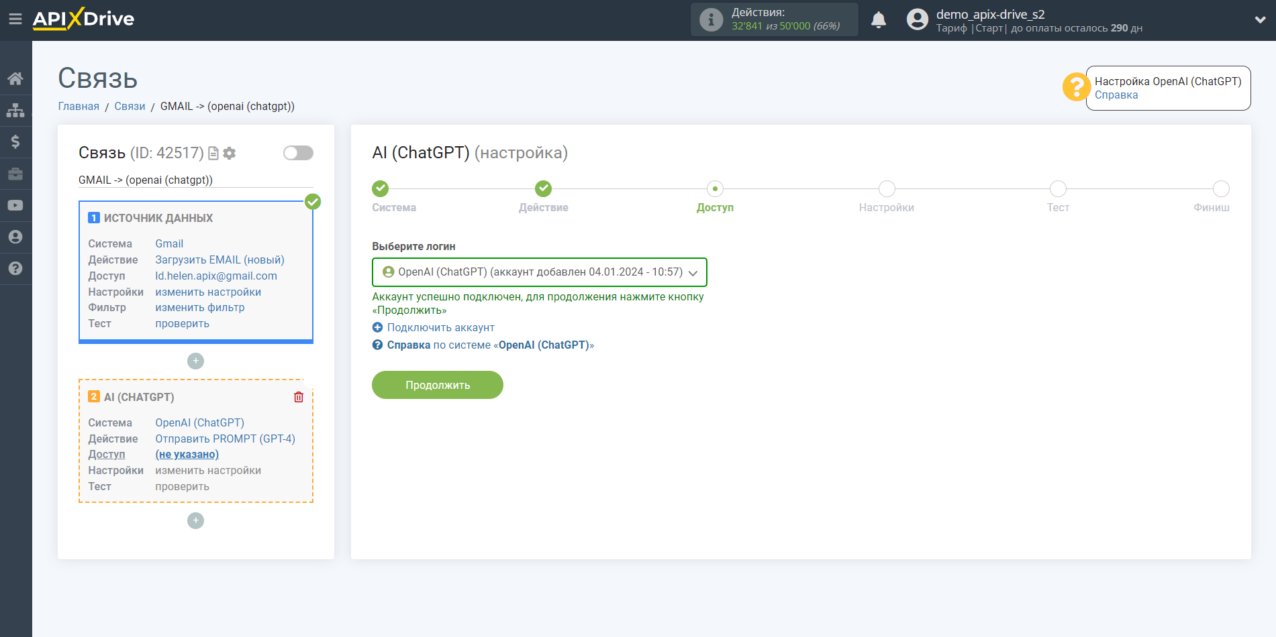The height and width of the screenshot is (637, 1276).
Task: Click the ApiX-Drive logo
Action: [83, 19]
